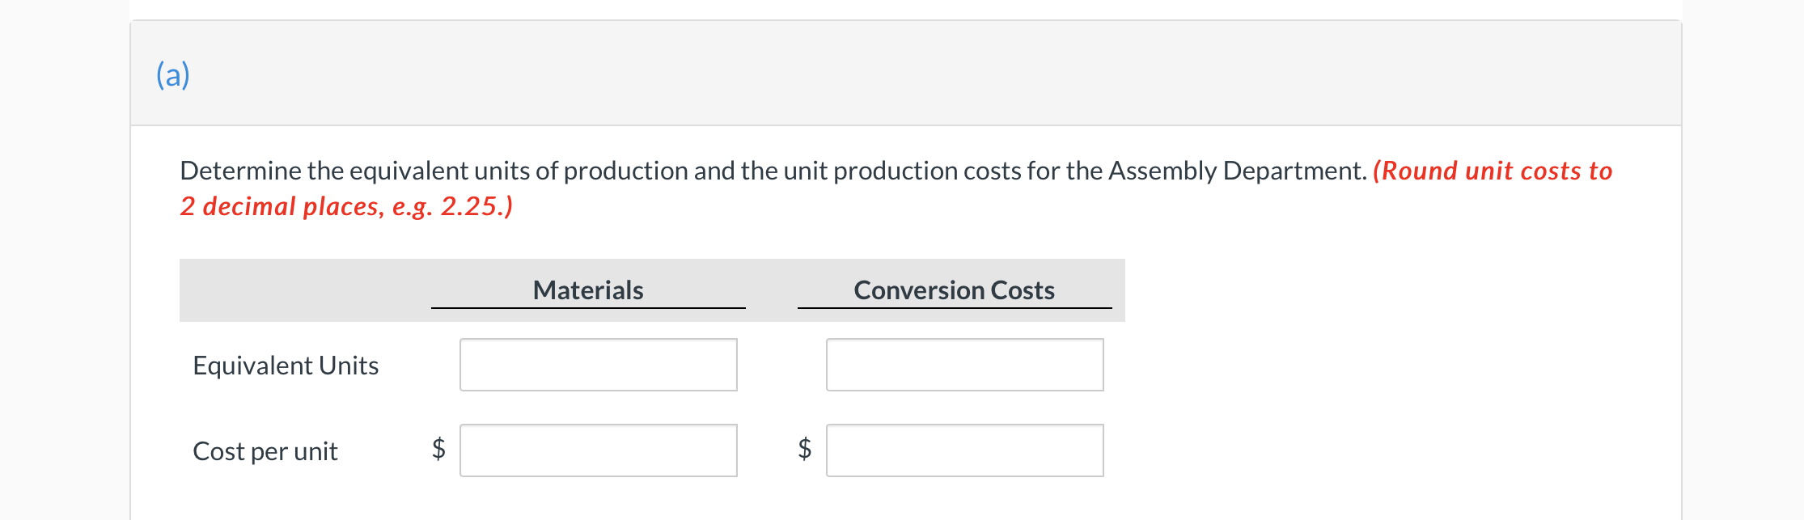This screenshot has height=520, width=1804.
Task: Focus the Conversion Costs cost per unit box
Action: coord(964,450)
